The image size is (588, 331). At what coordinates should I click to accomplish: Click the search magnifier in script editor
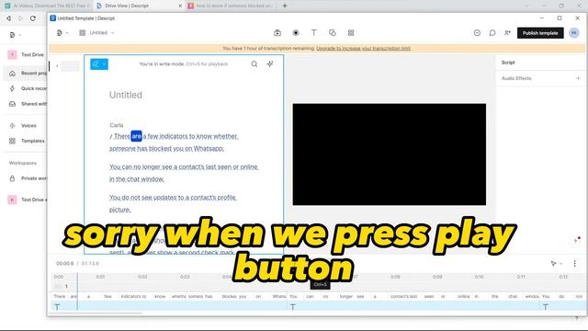click(x=254, y=64)
